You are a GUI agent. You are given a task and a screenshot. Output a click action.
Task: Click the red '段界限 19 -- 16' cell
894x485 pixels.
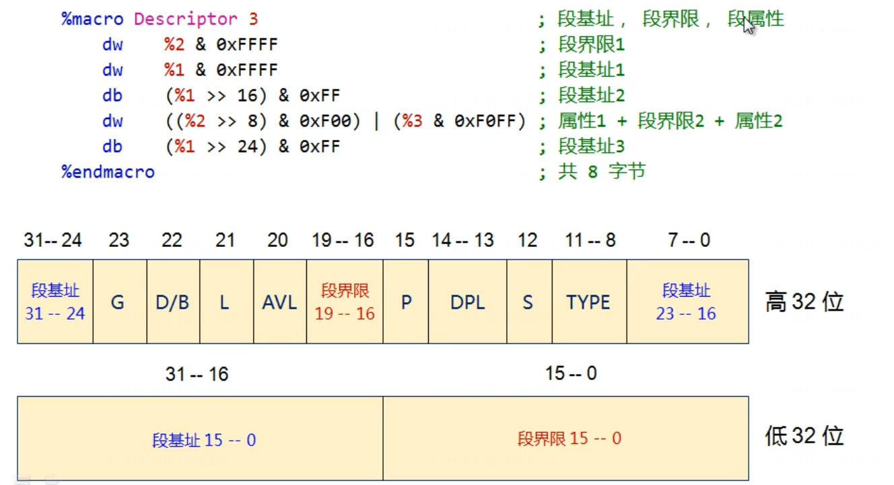(345, 302)
